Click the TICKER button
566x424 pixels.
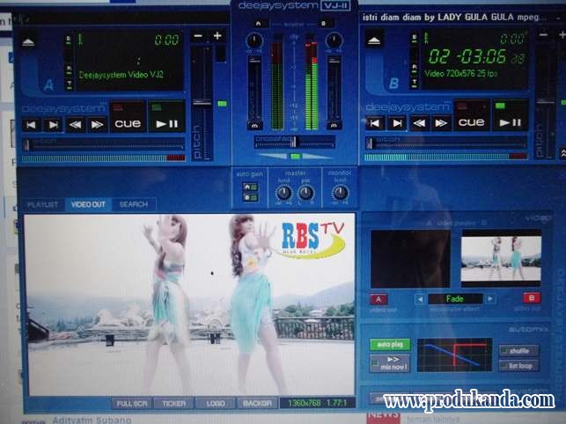click(x=173, y=403)
